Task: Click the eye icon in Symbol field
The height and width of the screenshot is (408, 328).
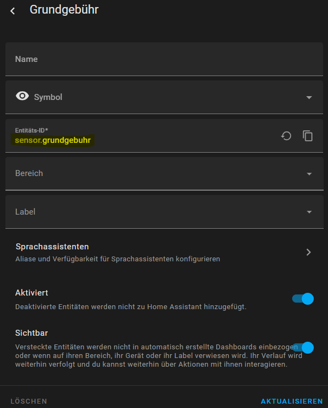Action: click(22, 96)
